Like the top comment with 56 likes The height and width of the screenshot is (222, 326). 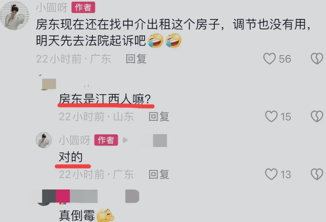(x=270, y=59)
